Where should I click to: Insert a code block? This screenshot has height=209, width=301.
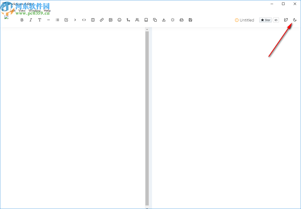(x=84, y=20)
